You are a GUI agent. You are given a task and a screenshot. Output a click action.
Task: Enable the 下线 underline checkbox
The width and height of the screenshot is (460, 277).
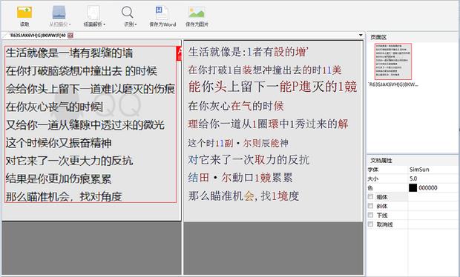(x=370, y=215)
